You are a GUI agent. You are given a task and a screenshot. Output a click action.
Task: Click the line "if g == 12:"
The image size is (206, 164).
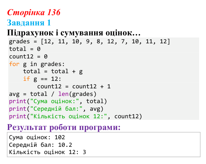pyautogui.click(x=42, y=79)
